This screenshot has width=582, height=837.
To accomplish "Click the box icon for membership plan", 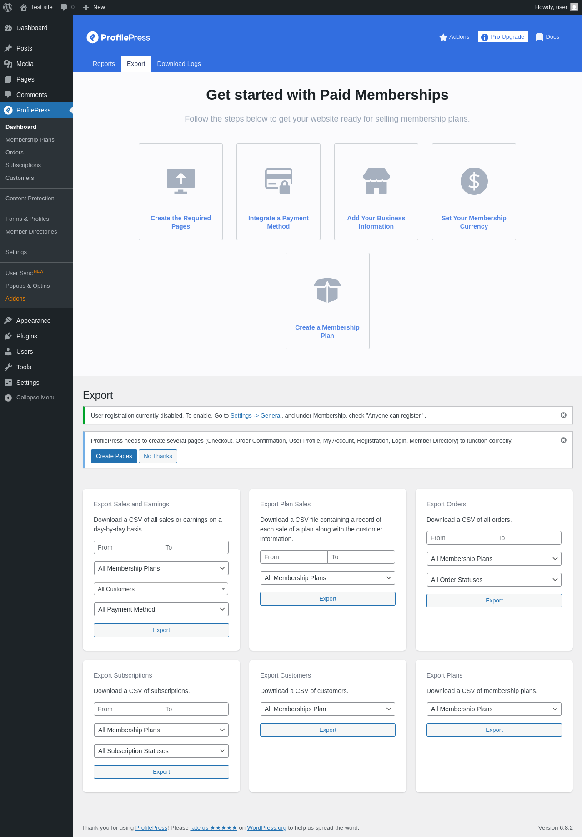I will (x=327, y=290).
